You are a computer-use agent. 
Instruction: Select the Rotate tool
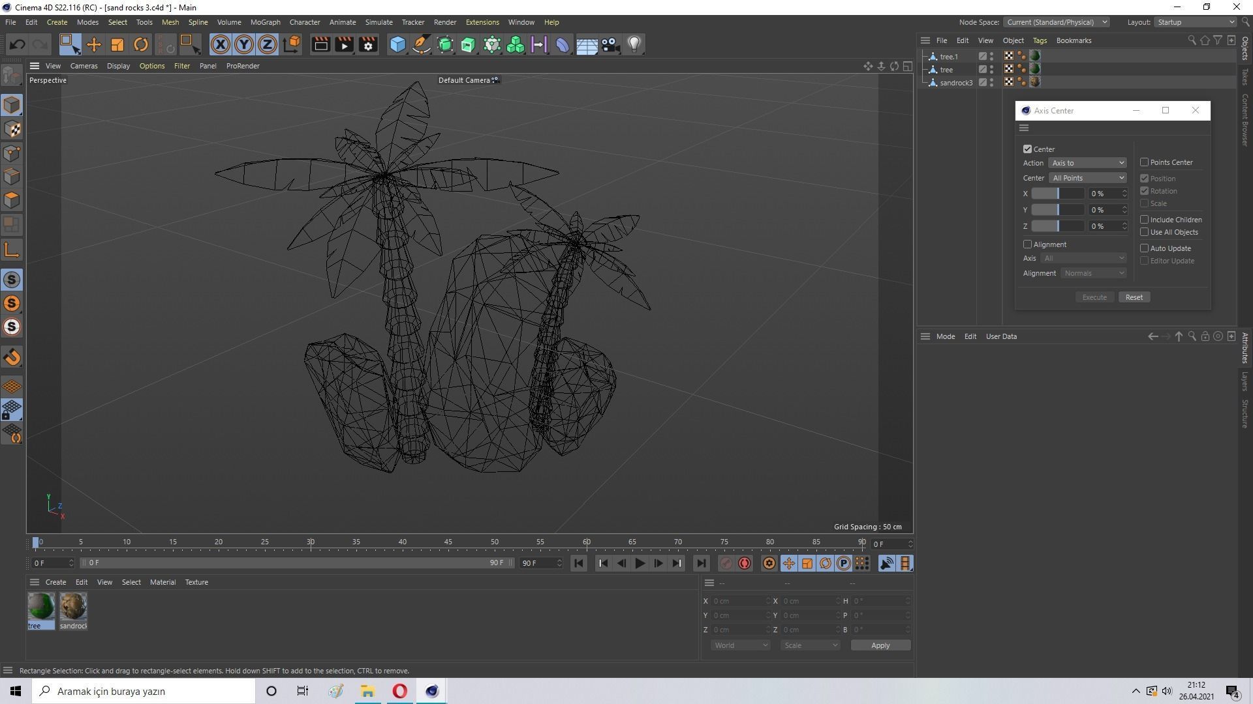141,44
